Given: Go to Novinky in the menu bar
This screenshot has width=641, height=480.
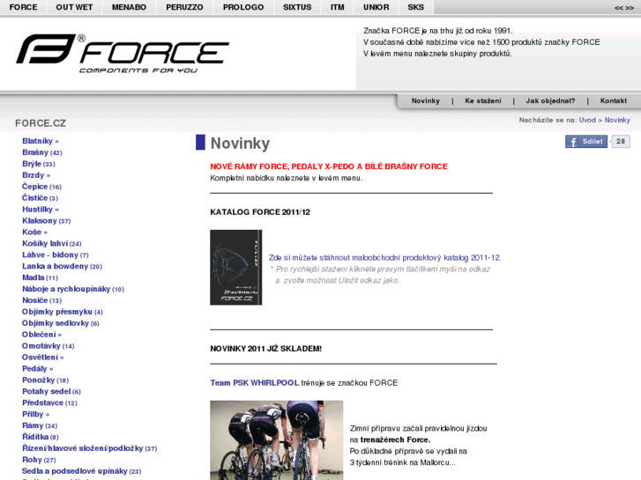Looking at the screenshot, I should point(426,101).
